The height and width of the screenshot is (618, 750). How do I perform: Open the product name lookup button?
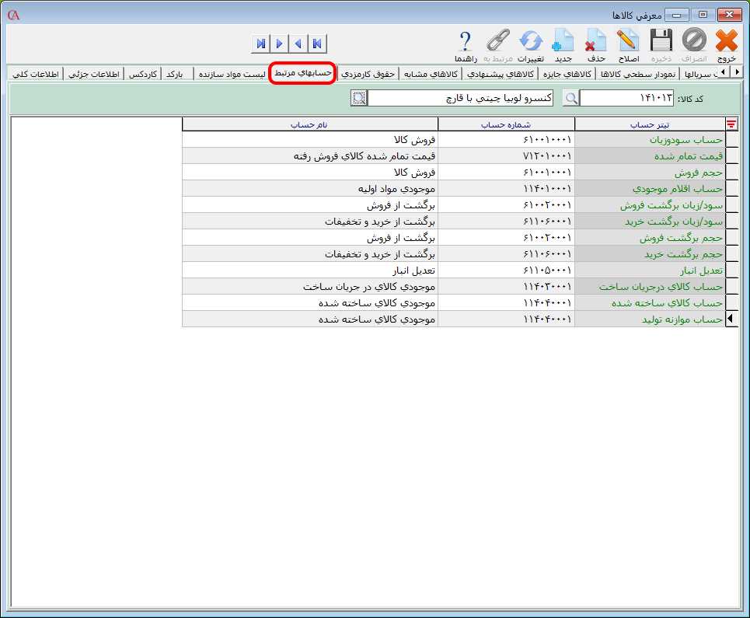[x=358, y=98]
